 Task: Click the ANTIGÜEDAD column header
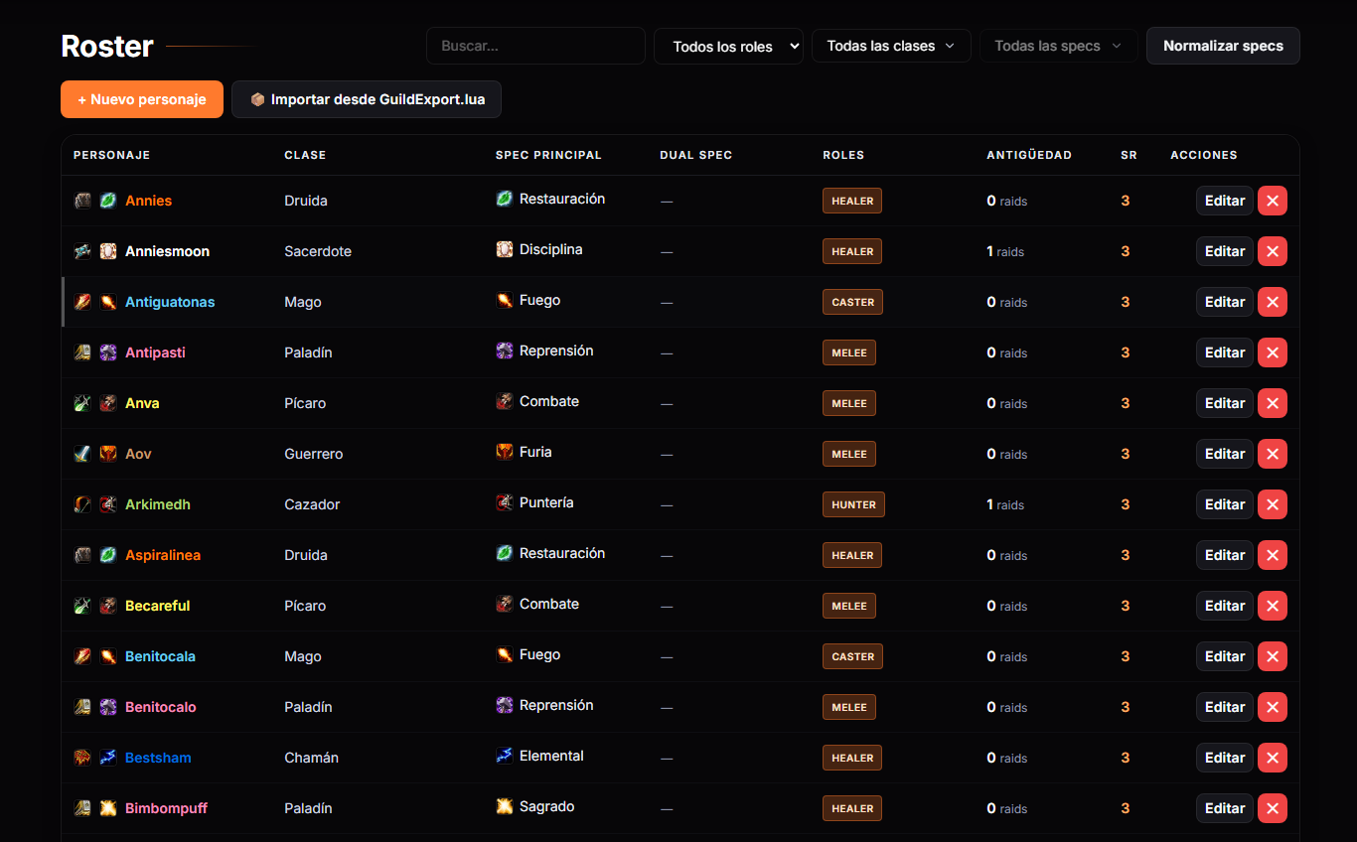tap(1029, 155)
